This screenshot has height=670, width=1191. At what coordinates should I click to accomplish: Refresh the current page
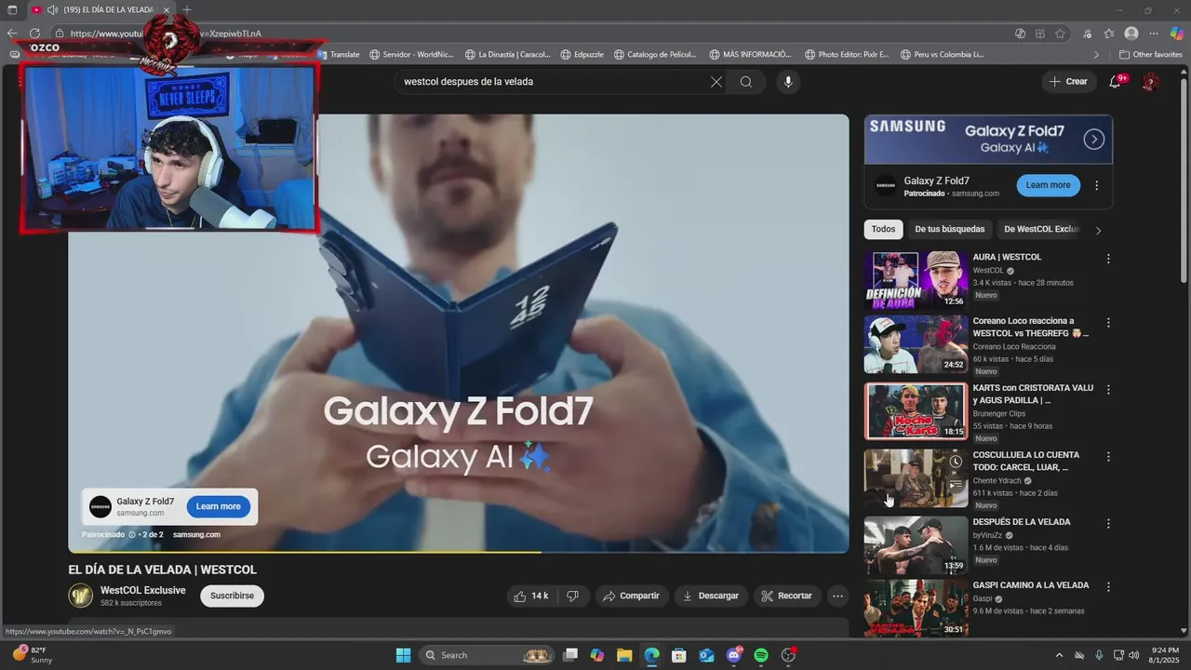tap(35, 33)
